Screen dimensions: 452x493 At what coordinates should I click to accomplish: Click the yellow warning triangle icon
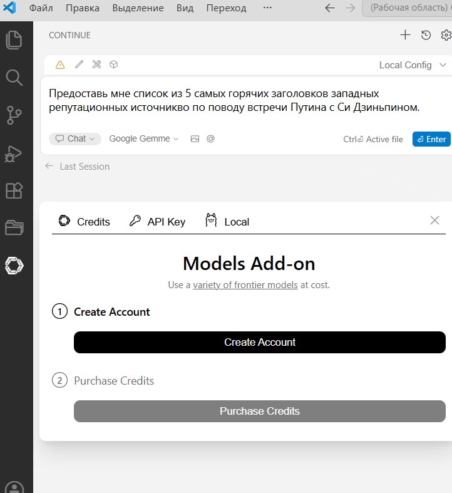60,65
